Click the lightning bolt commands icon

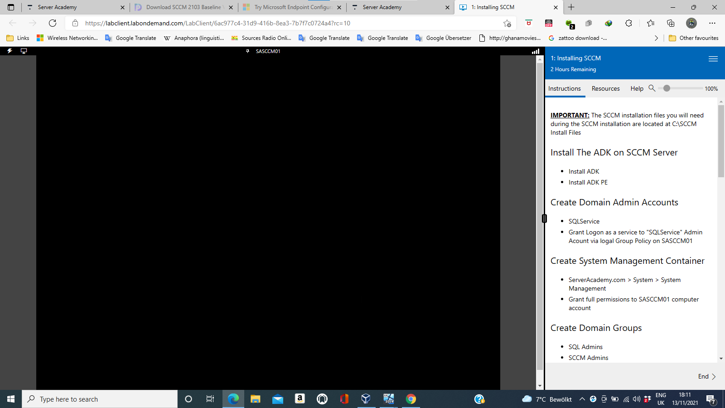[x=10, y=51]
